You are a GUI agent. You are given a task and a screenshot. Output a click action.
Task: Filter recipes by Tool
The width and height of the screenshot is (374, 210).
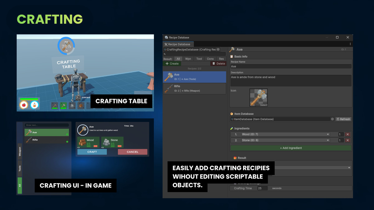coord(199,59)
